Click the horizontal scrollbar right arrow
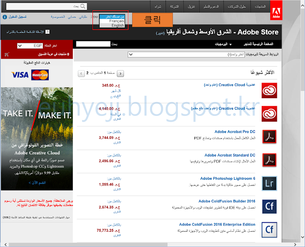Viewport: 305px width, 247px height. click(x=295, y=245)
